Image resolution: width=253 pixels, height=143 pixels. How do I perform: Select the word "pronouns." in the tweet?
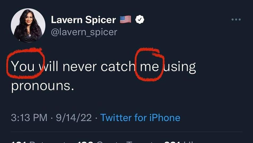pos(42,86)
